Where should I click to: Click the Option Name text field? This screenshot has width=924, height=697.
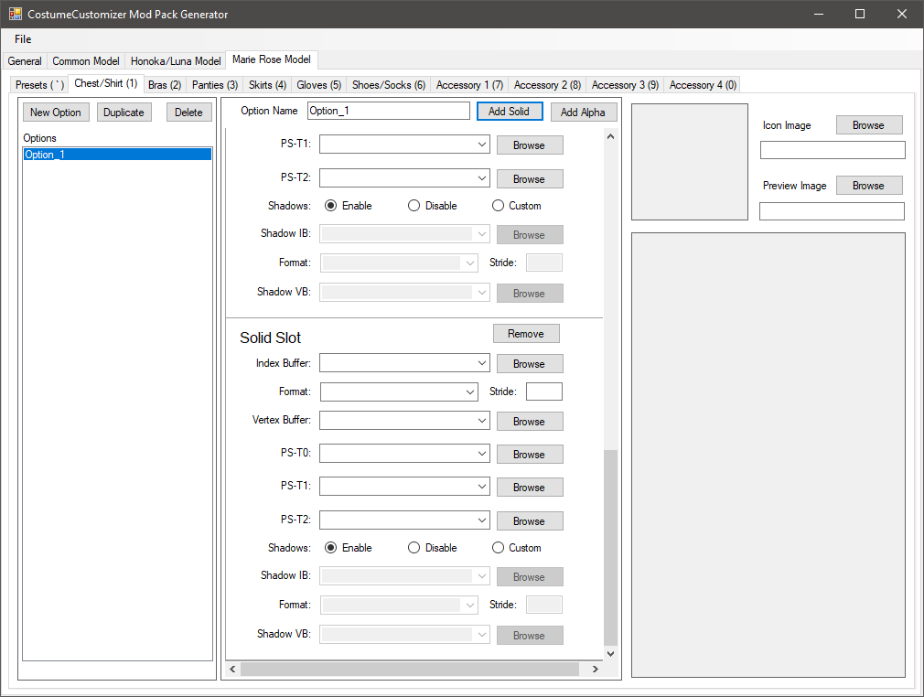click(x=388, y=111)
